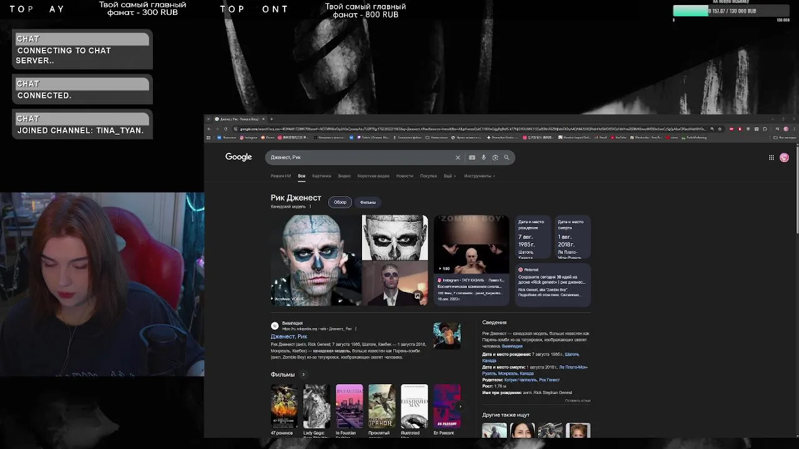Open the Дата и место смерти card
The width and height of the screenshot is (799, 449).
[572, 237]
